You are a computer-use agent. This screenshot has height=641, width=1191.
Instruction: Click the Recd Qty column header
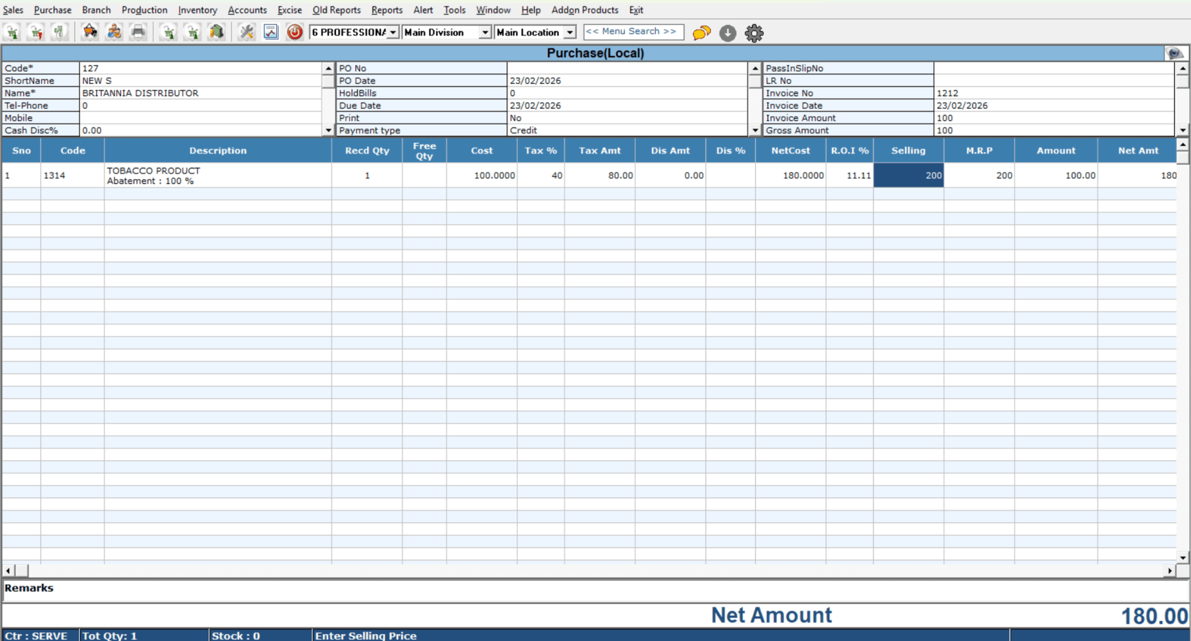coord(367,151)
